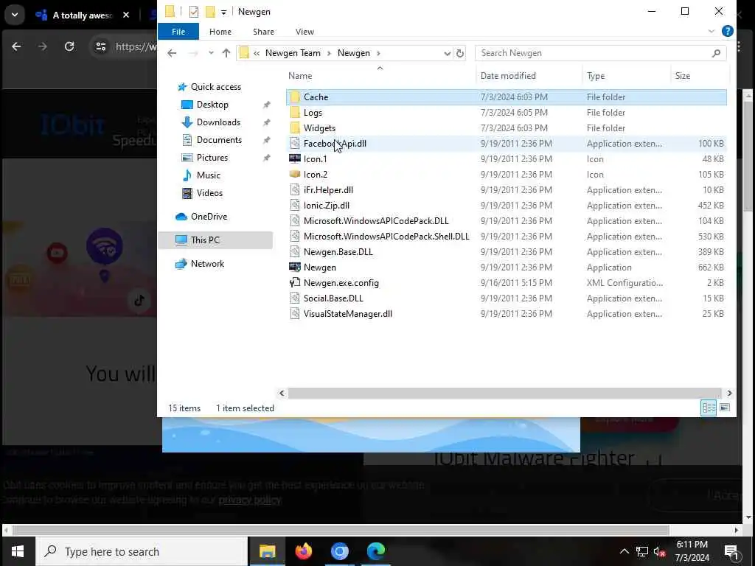Open the Cache folder icon
Screen dimensions: 755x566
295,97
